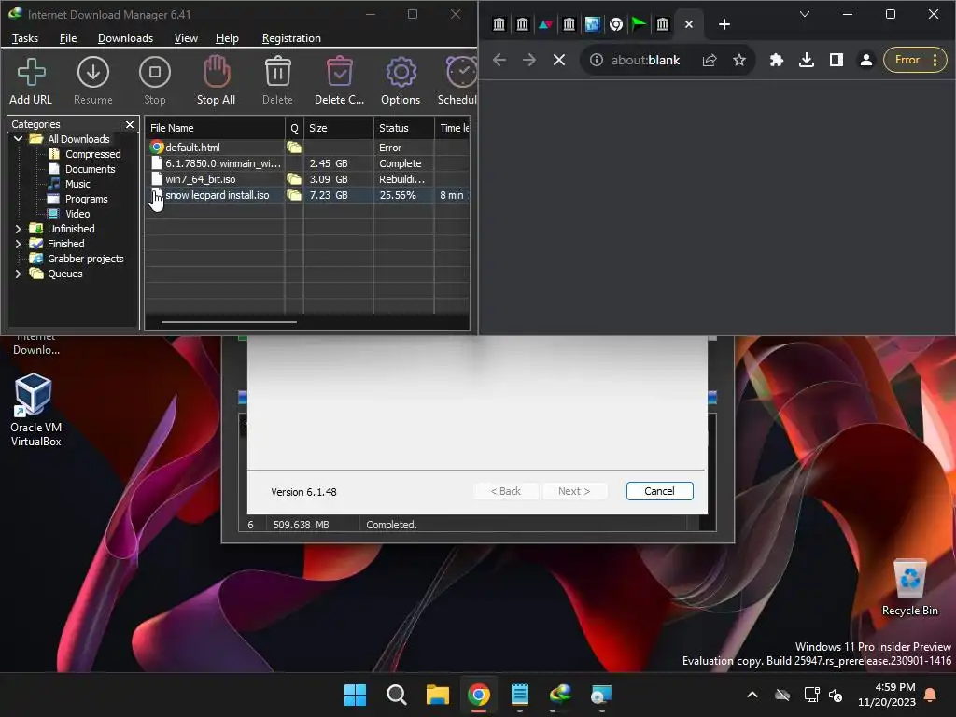The width and height of the screenshot is (956, 717).
Task: Bookmark this tab with the star icon
Action: (739, 60)
